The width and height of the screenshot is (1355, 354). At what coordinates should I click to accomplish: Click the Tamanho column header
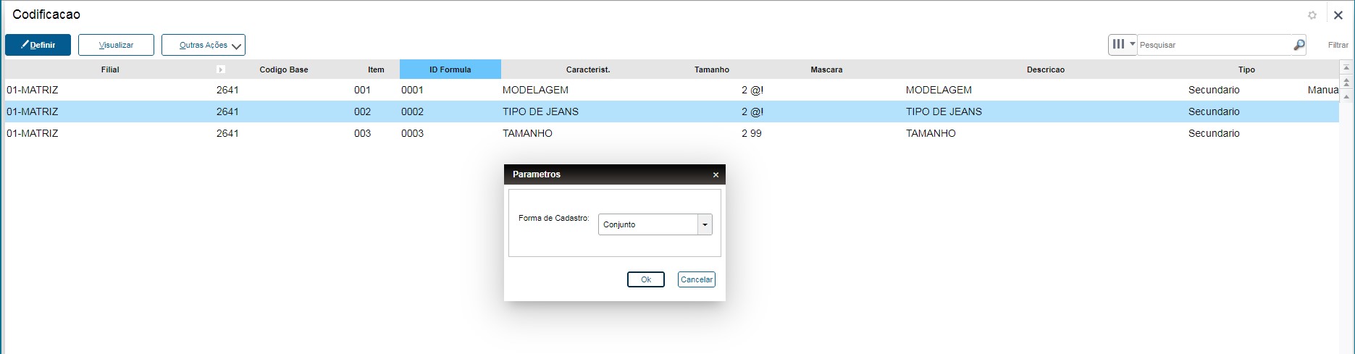(x=712, y=69)
